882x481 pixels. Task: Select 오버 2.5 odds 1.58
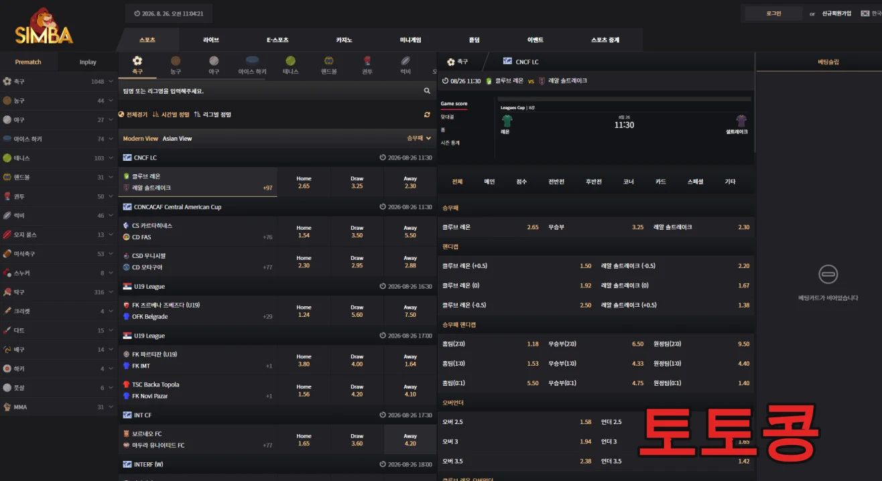(x=517, y=422)
